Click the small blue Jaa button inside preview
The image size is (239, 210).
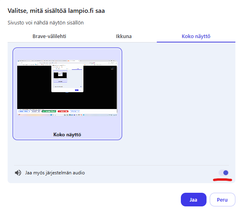click(x=77, y=90)
